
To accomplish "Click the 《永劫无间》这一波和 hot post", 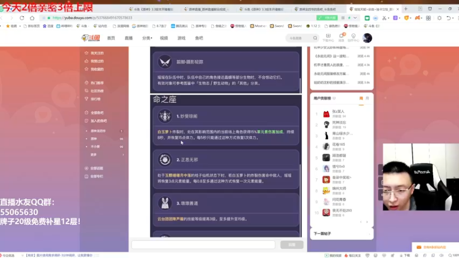I will point(332,56).
